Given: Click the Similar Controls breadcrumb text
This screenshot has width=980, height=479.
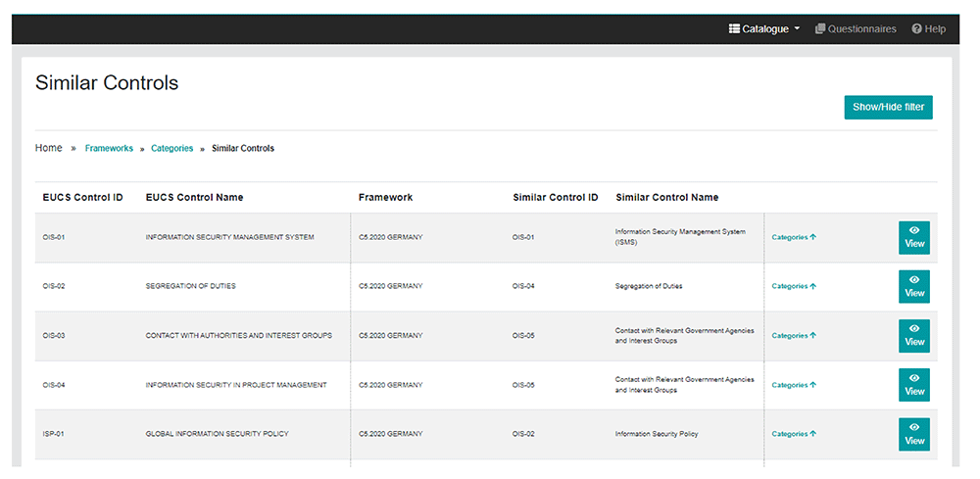Looking at the screenshot, I should tap(243, 148).
